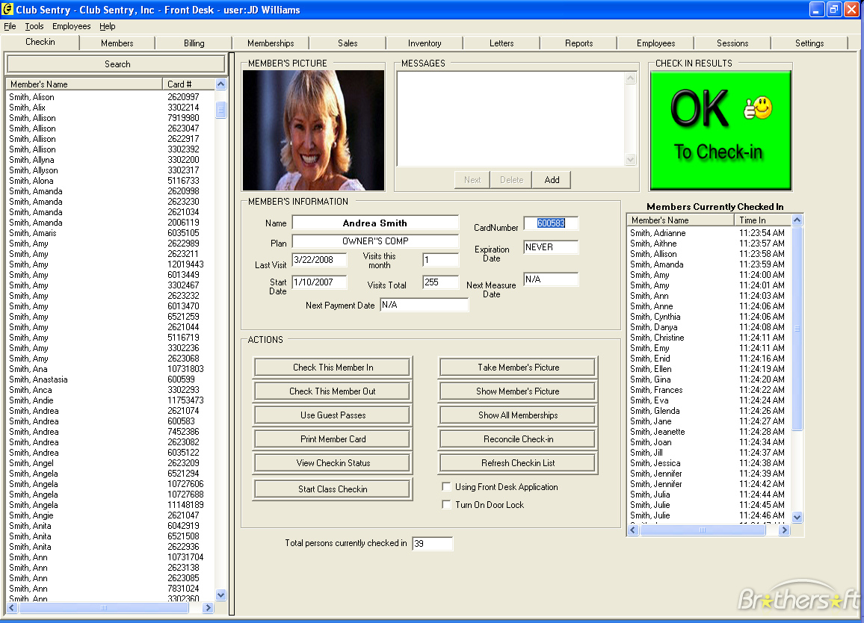The width and height of the screenshot is (864, 623).
Task: Click the member's picture thumbnail
Action: tap(313, 131)
